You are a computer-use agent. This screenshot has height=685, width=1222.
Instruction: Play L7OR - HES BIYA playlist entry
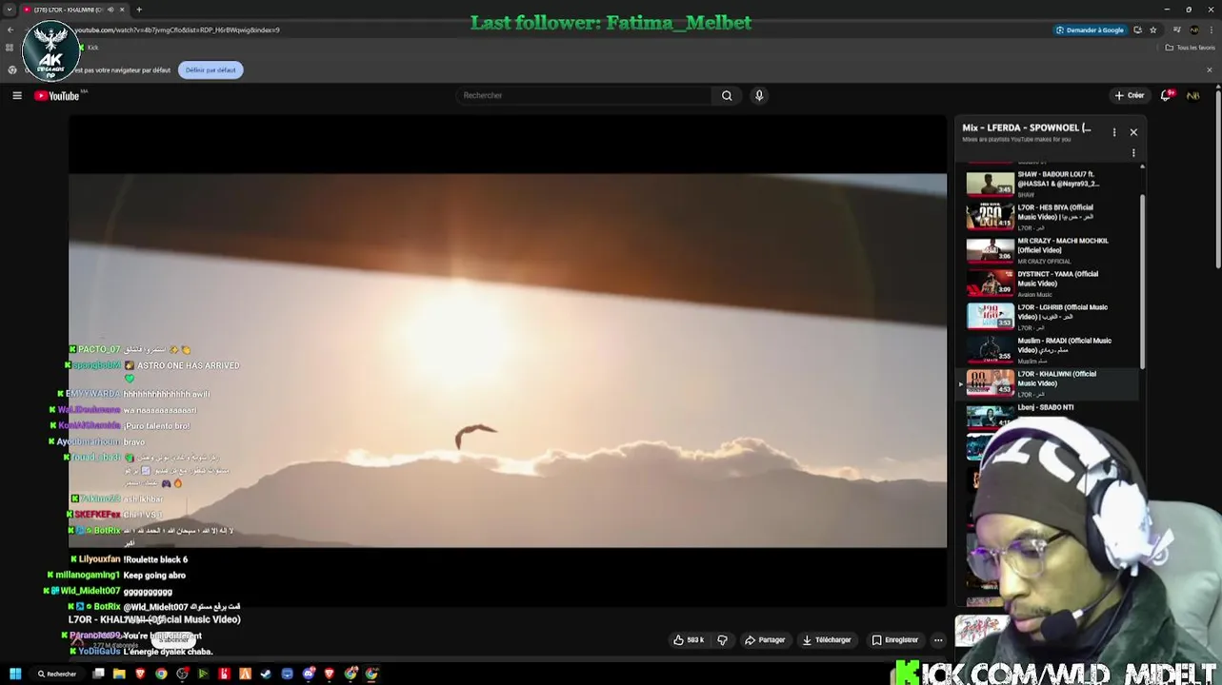click(1051, 217)
